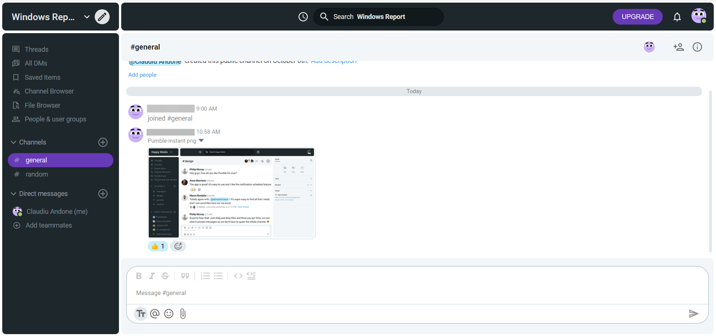Add a new channel with plus icon

[x=103, y=142]
